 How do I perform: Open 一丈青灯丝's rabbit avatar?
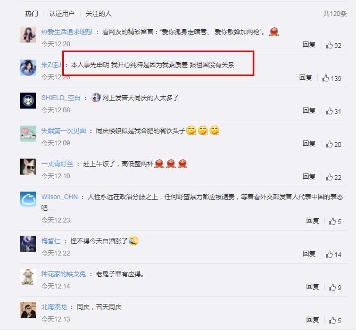point(28,167)
